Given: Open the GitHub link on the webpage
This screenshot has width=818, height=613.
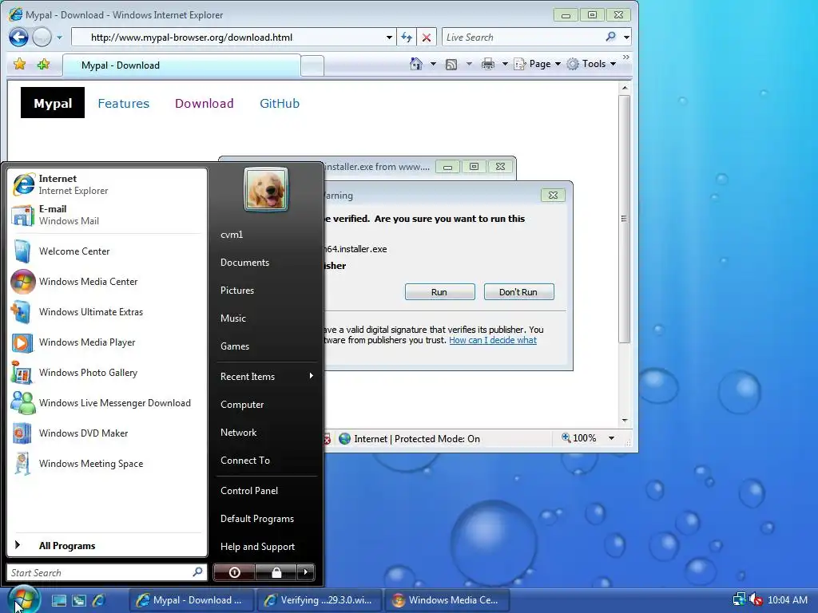Looking at the screenshot, I should click(280, 103).
